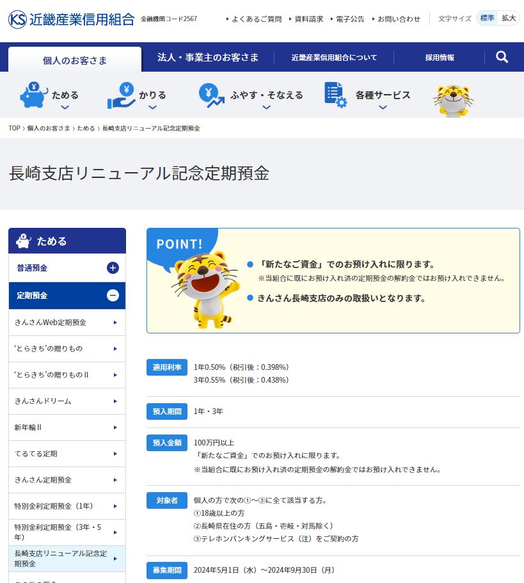Viewport: 524px width, 583px height.
Task: Click the 預入期間 label
Action: click(167, 411)
